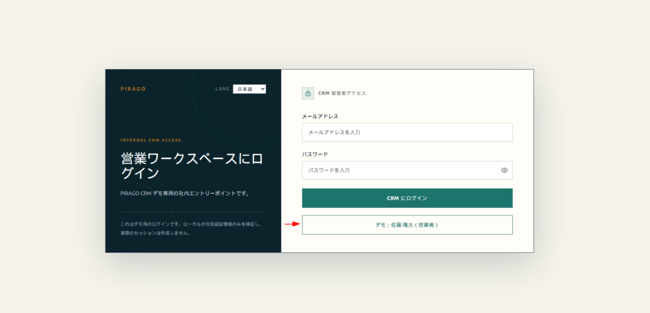Image resolution: width=650 pixels, height=313 pixels.
Task: Click the divider line above the demo notice
Action: pyautogui.click(x=193, y=212)
